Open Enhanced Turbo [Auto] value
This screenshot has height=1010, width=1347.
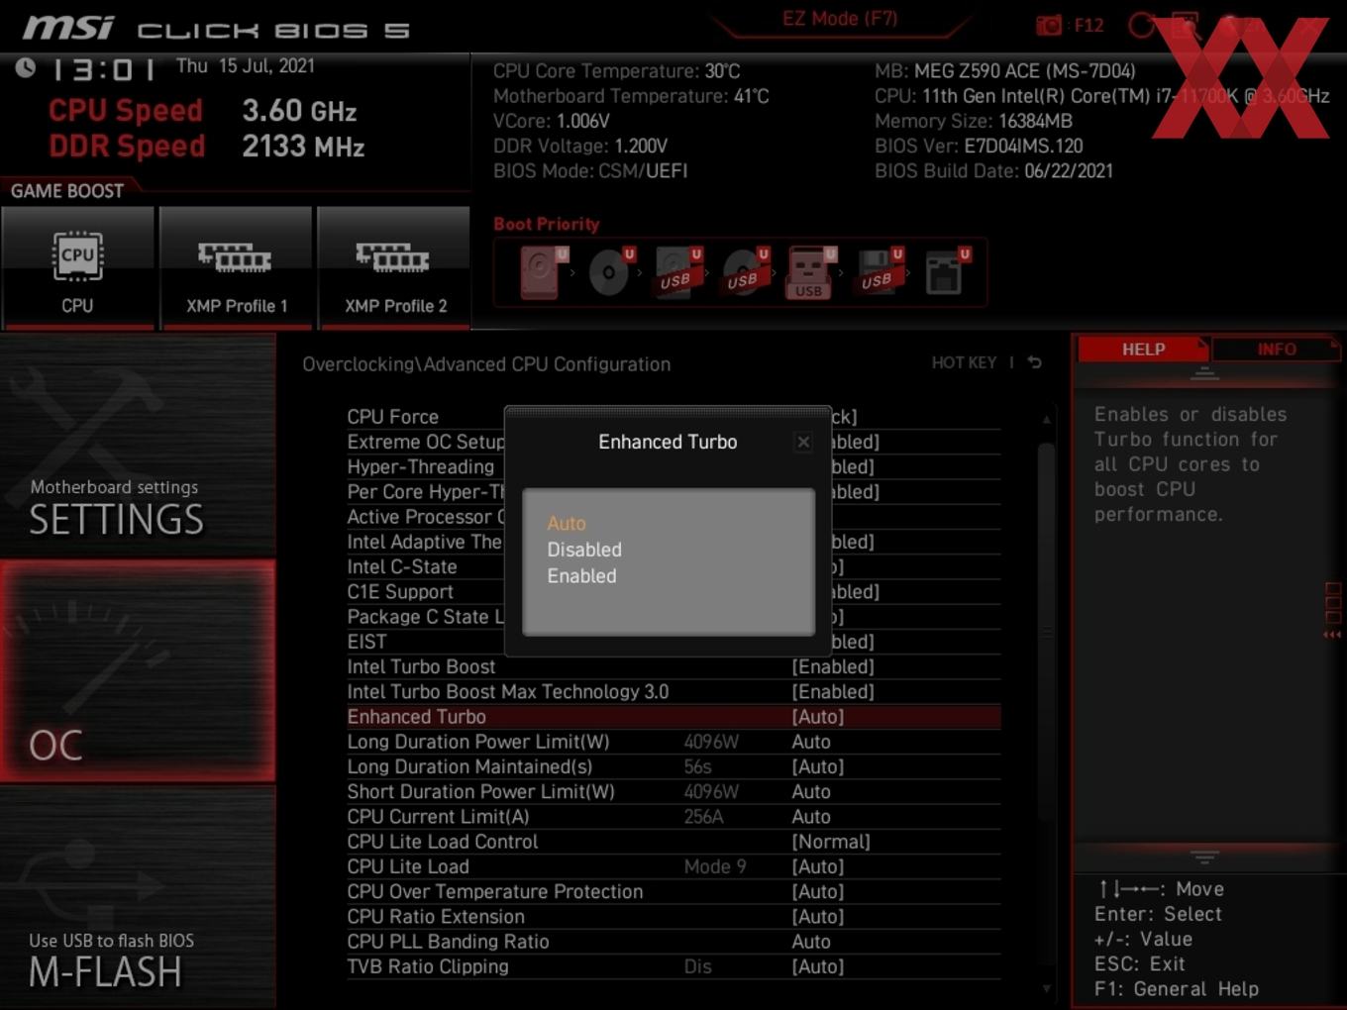pos(818,717)
